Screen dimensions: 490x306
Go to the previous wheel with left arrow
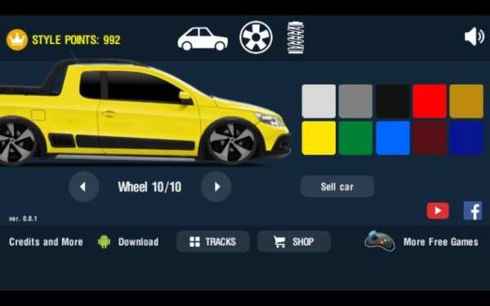coord(84,187)
